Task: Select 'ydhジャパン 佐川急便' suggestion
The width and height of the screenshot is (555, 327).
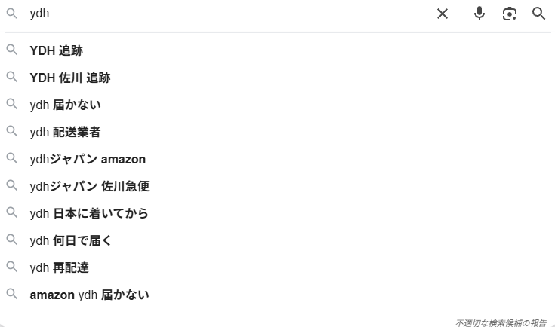Action: click(x=90, y=186)
